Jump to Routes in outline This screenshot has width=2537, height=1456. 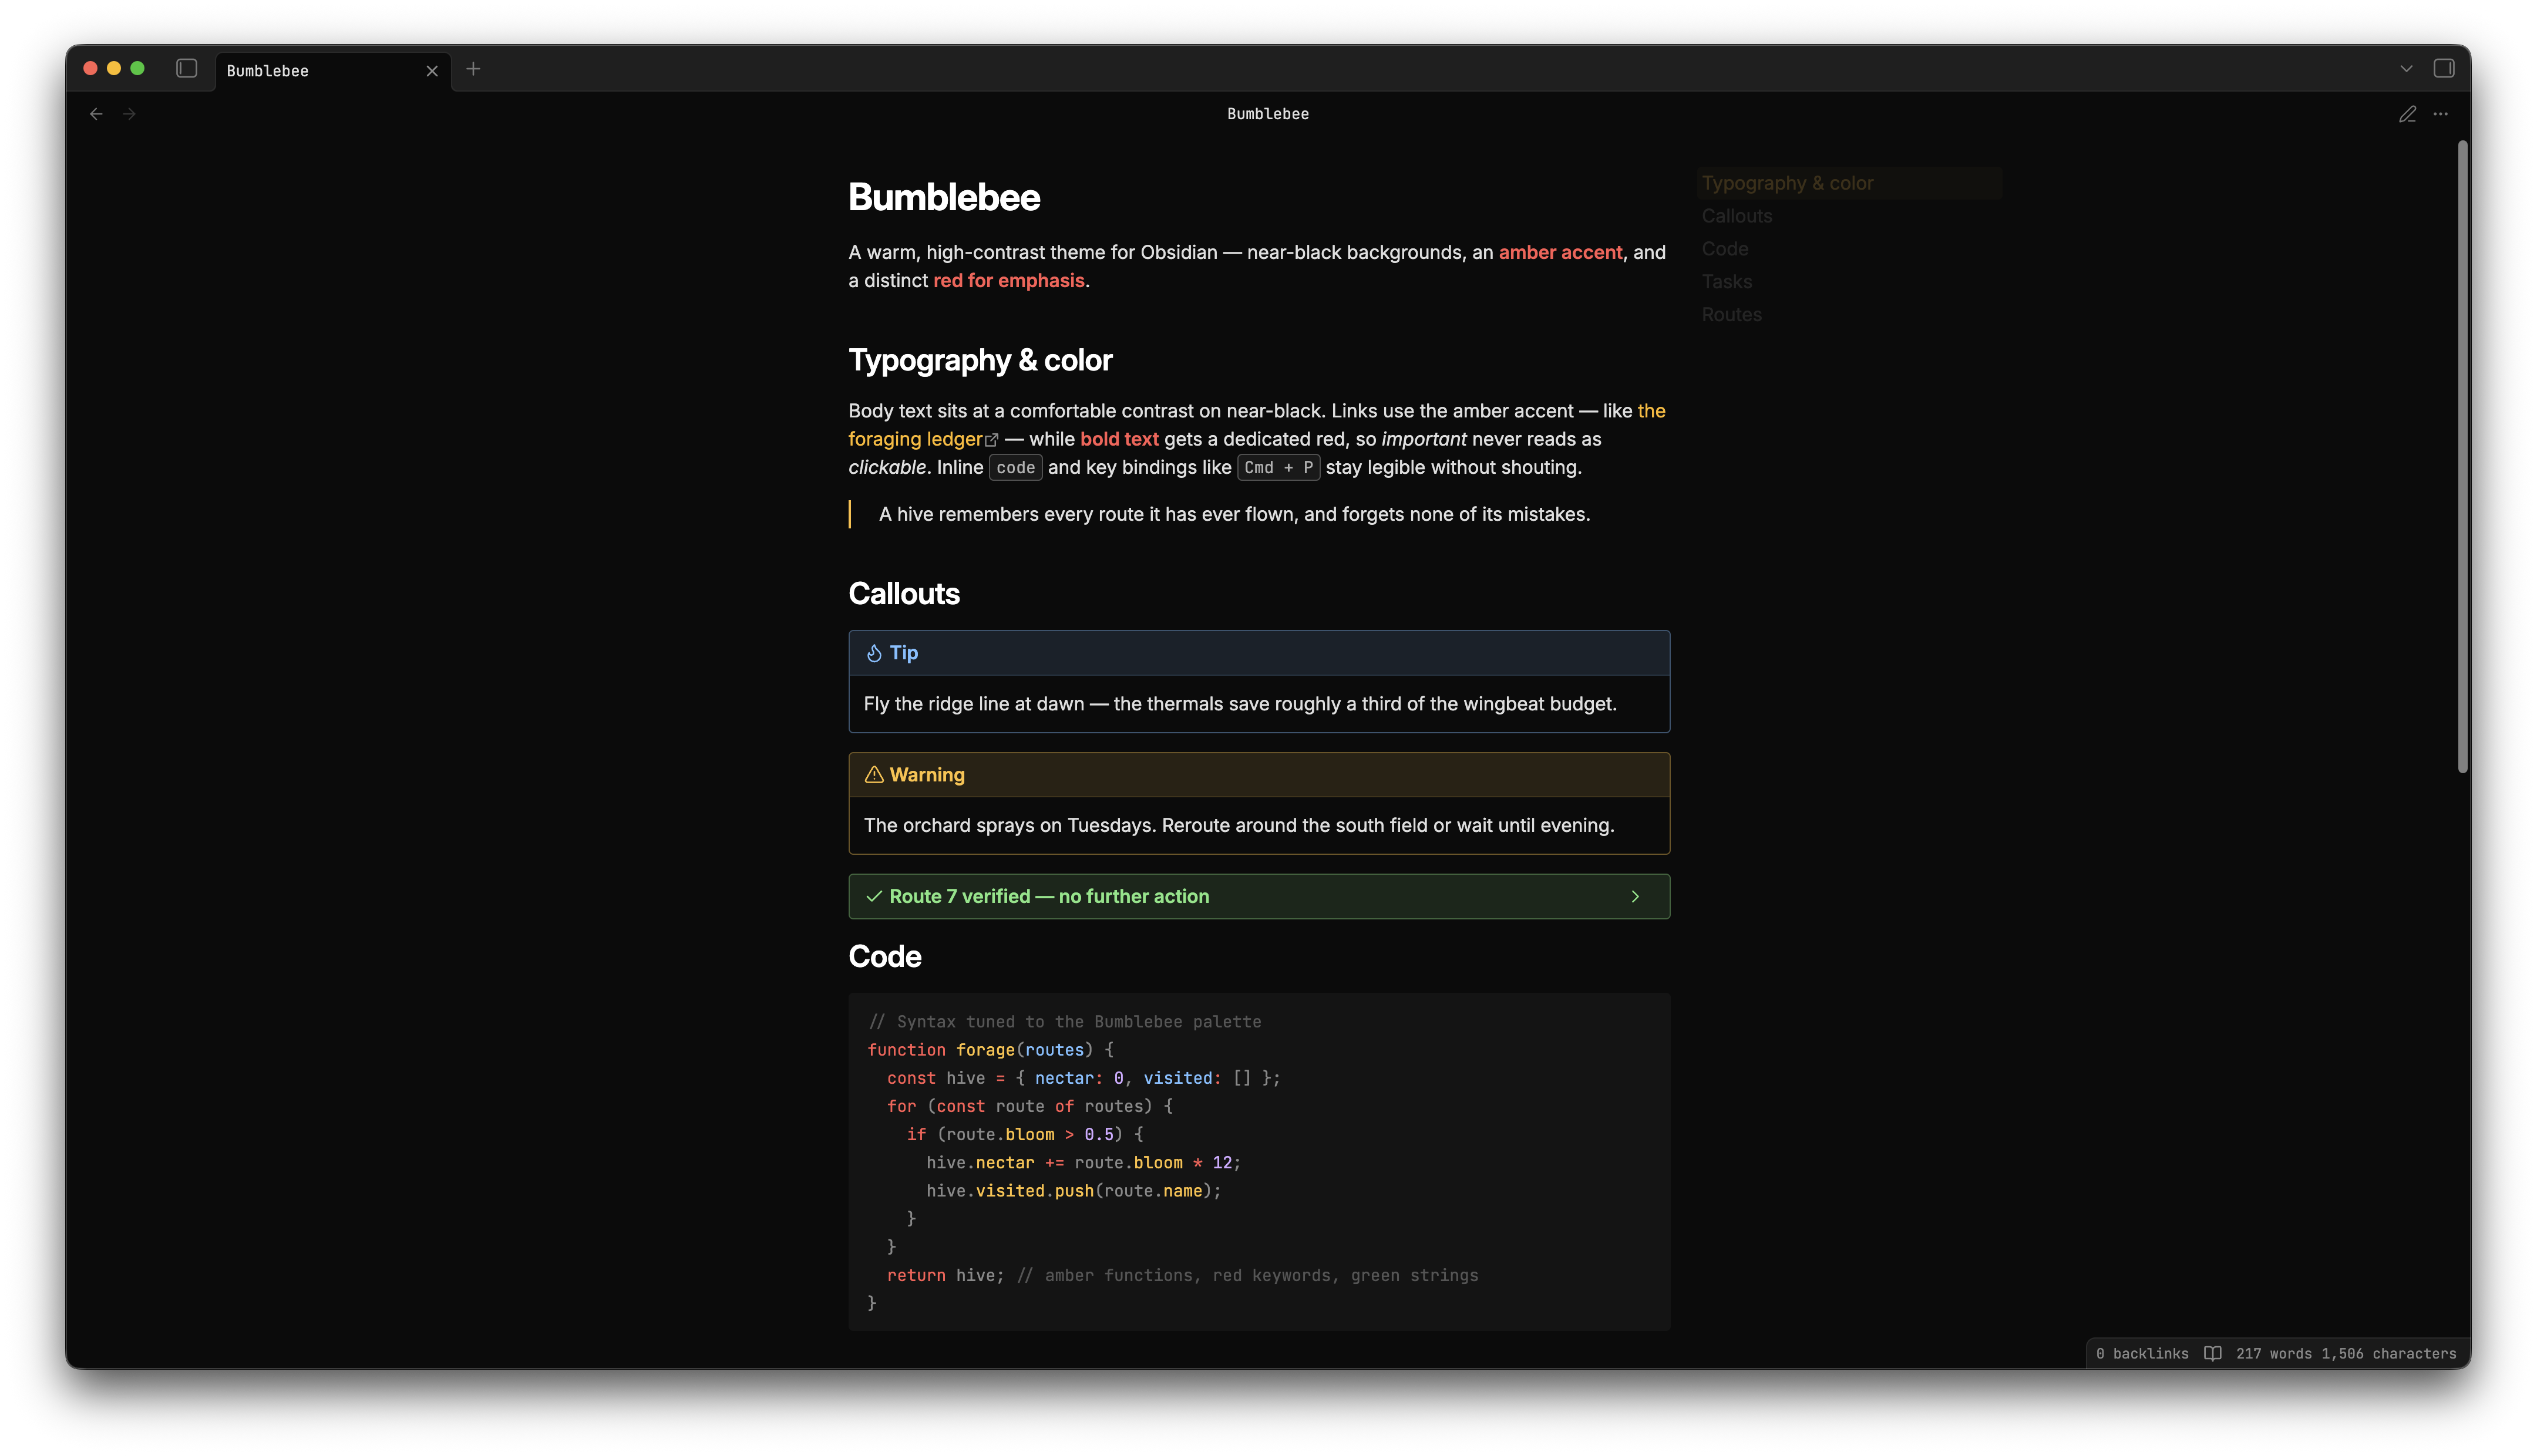click(1731, 315)
